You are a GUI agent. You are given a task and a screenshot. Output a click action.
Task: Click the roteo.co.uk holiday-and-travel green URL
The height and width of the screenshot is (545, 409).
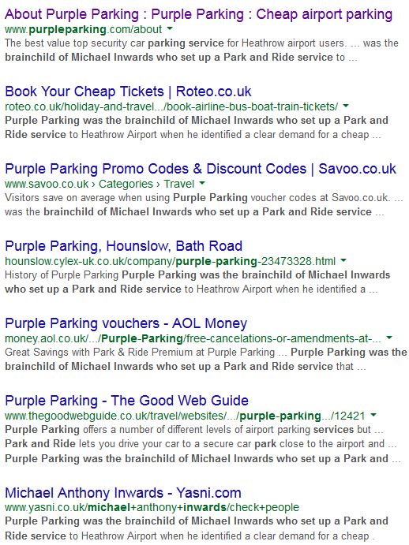pos(171,106)
